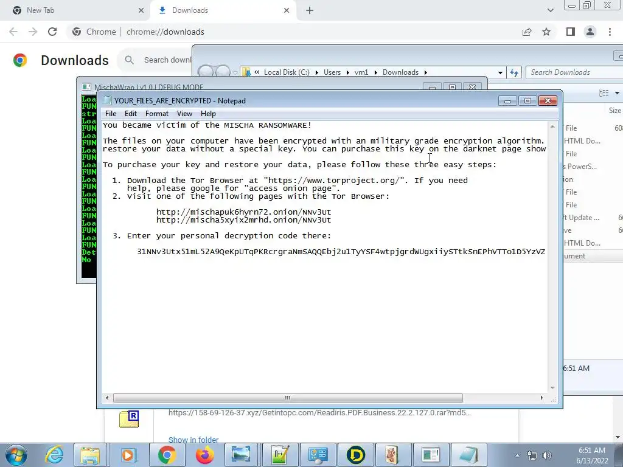This screenshot has height=467, width=623.
Task: Open the volume speaker tray icon
Action: [547, 455]
